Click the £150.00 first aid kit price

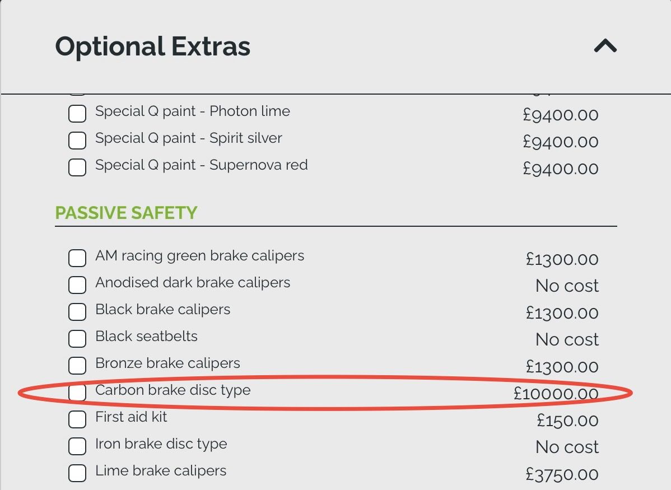coord(567,421)
